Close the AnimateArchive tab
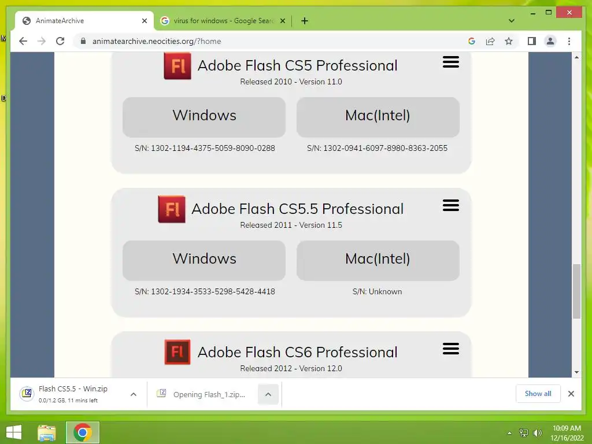The width and height of the screenshot is (592, 444). tap(144, 21)
